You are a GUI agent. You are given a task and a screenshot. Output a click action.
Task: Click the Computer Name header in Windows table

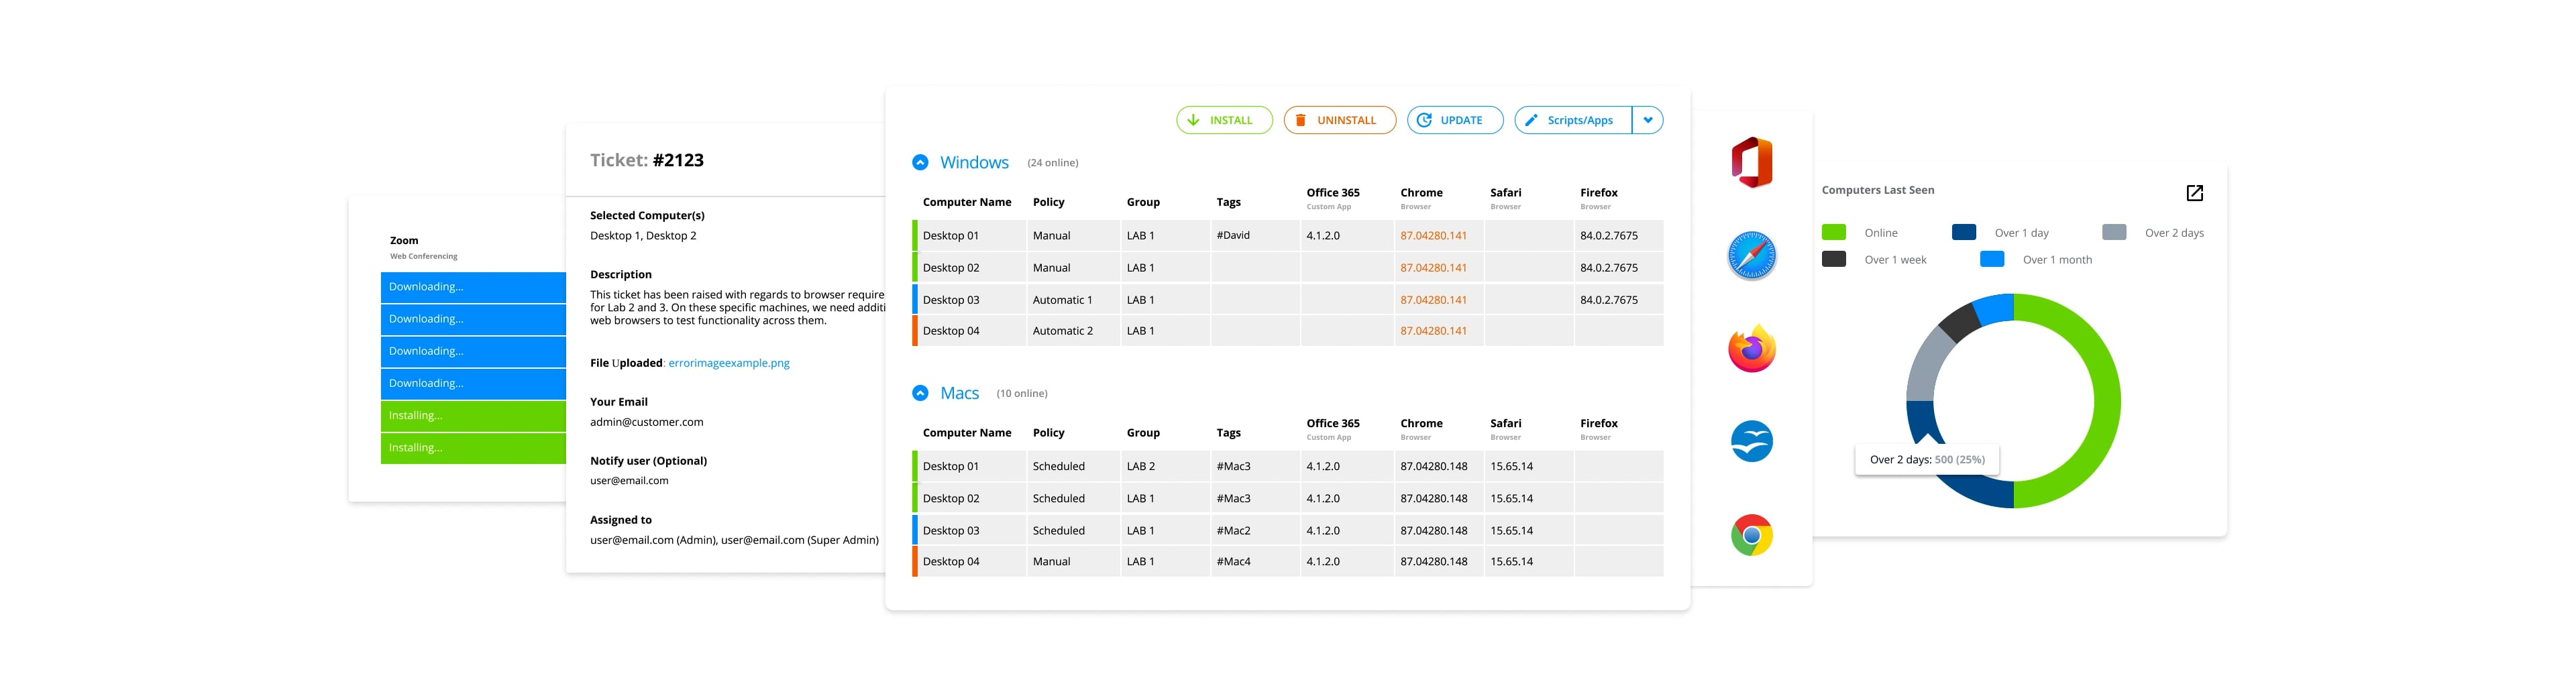(966, 202)
